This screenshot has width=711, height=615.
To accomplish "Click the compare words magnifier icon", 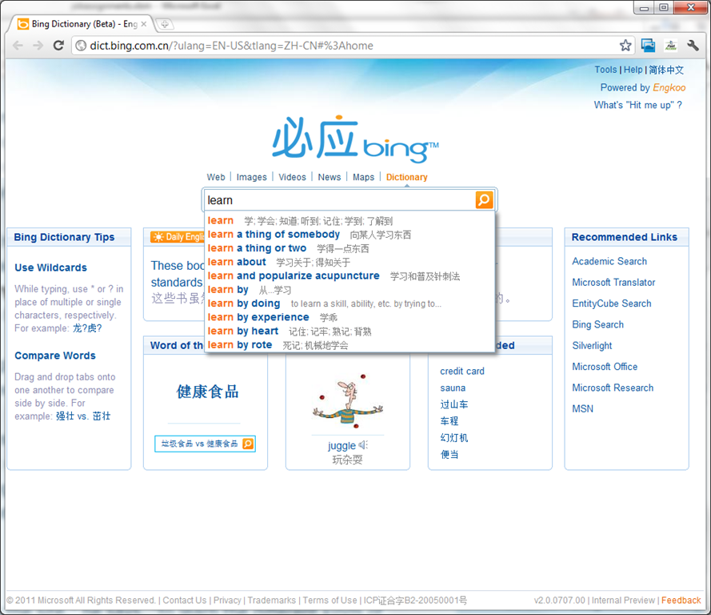I will [248, 444].
